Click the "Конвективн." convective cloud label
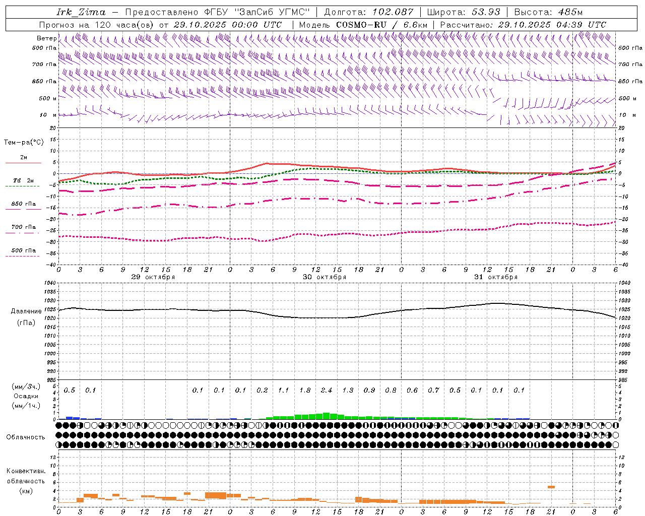This screenshot has height=516, width=645. pos(26,471)
